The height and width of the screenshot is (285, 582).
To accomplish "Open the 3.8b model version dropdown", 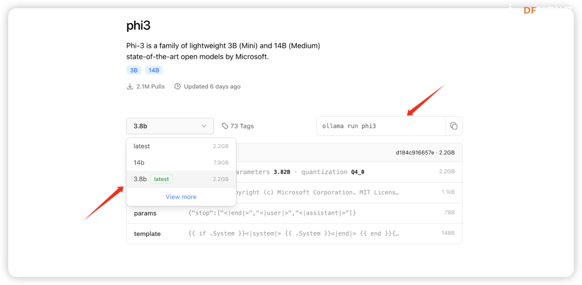I will 170,126.
